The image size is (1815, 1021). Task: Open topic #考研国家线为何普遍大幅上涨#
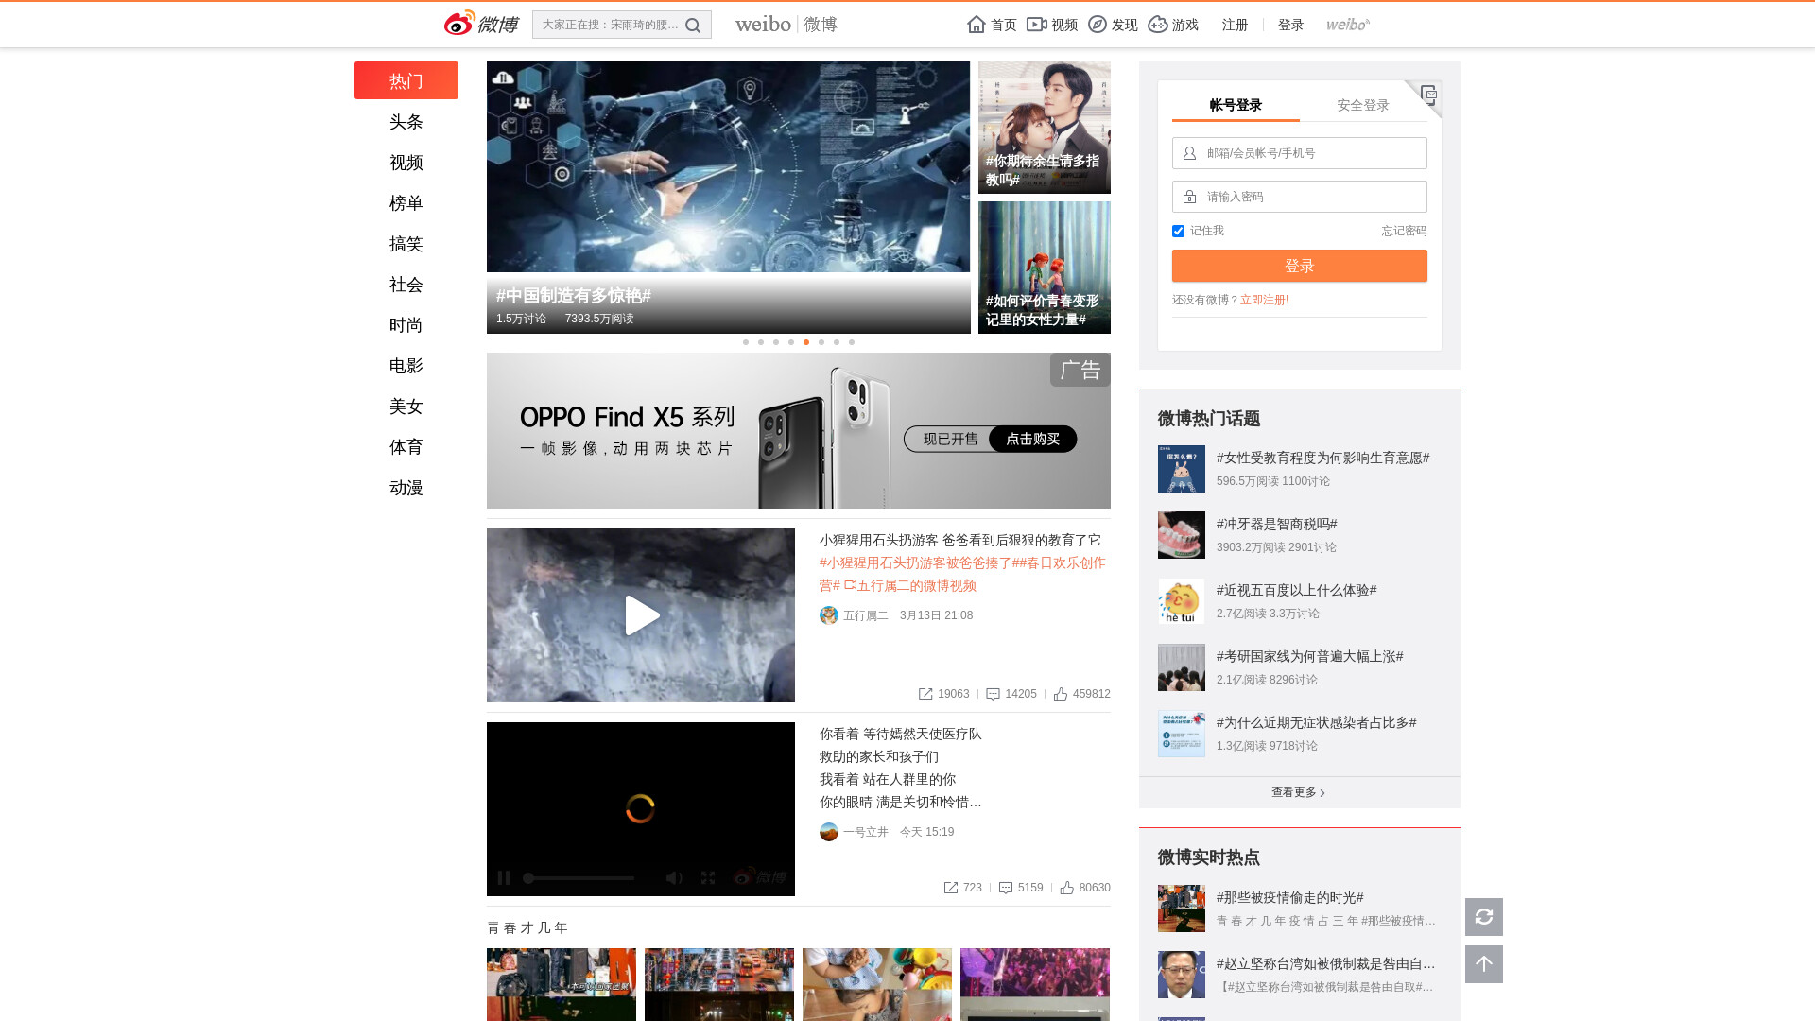coord(1309,656)
